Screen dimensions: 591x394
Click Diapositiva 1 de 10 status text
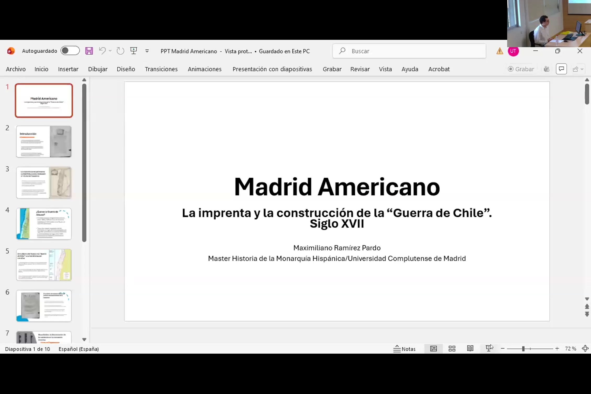pos(28,349)
